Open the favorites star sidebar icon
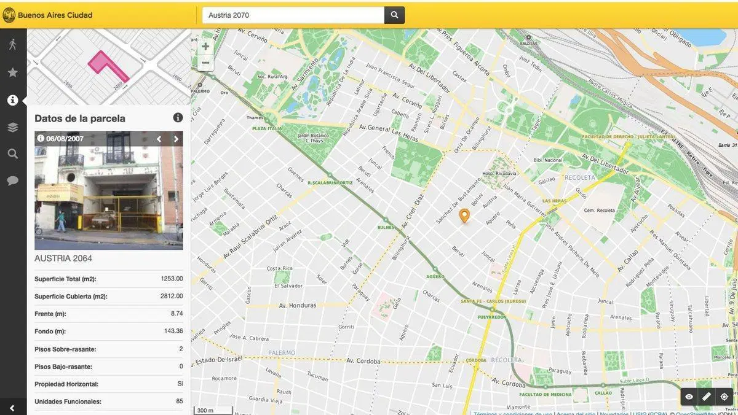The width and height of the screenshot is (738, 415). pyautogui.click(x=13, y=72)
